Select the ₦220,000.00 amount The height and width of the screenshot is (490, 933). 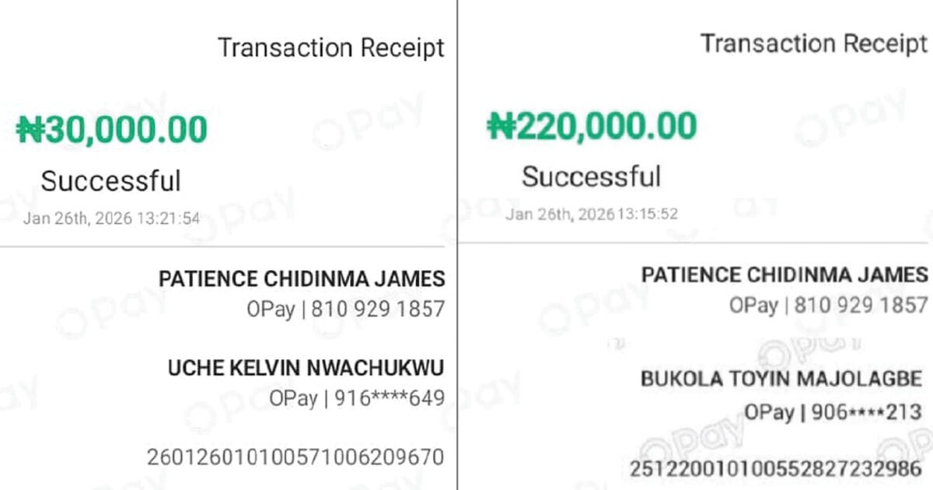pyautogui.click(x=592, y=125)
